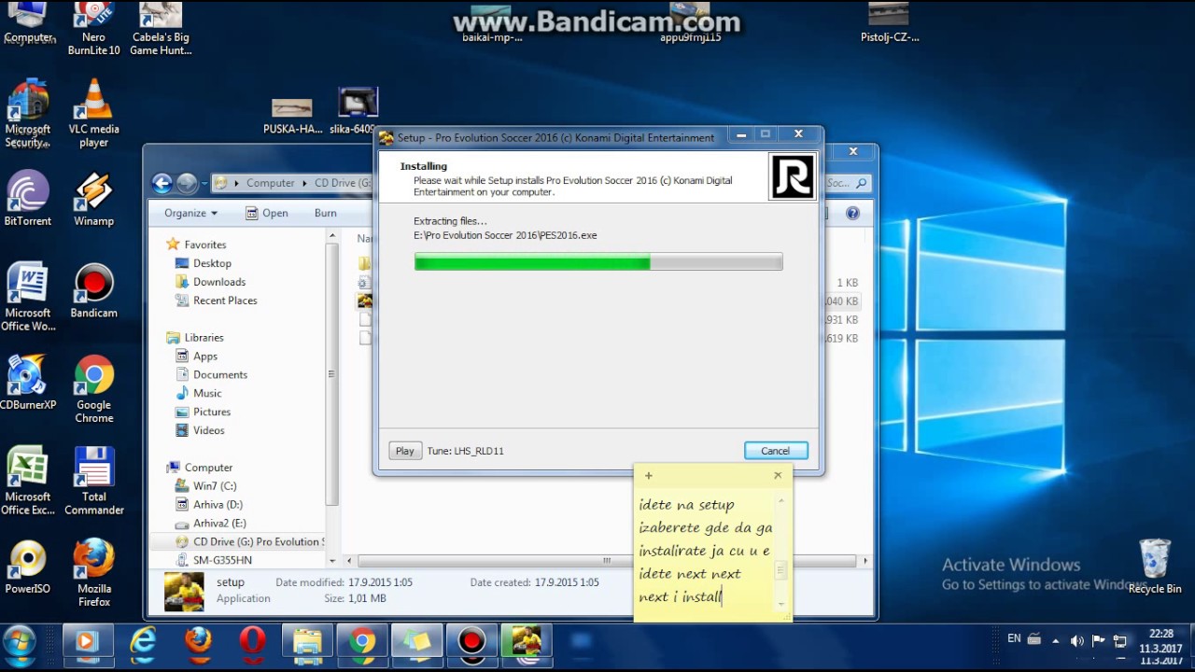Click Explorer's forward navigation arrow
The width and height of the screenshot is (1195, 672).
click(186, 183)
